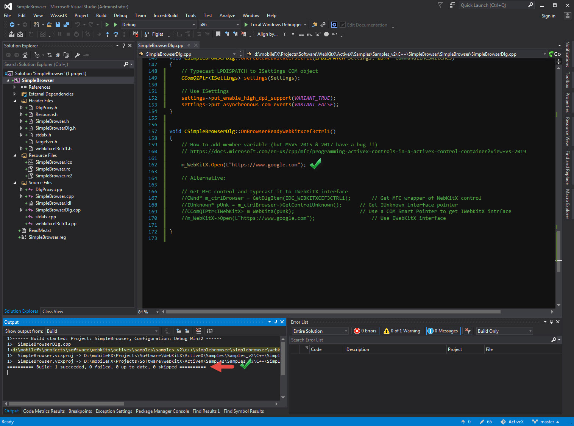Click master branch in status bar

tap(546, 422)
